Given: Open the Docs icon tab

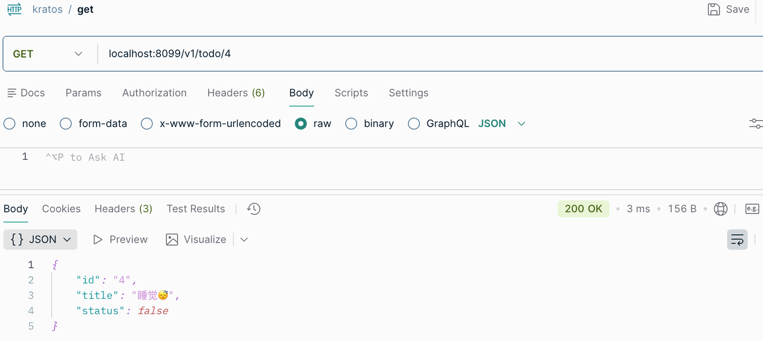Looking at the screenshot, I should (26, 93).
